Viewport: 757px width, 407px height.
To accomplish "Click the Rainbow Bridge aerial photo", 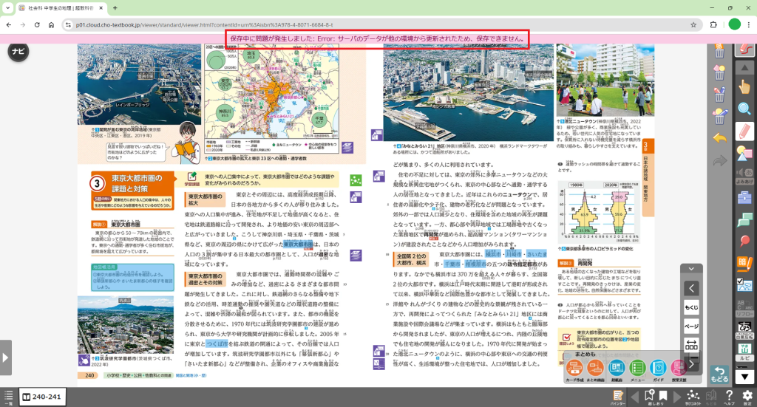I will pos(139,84).
